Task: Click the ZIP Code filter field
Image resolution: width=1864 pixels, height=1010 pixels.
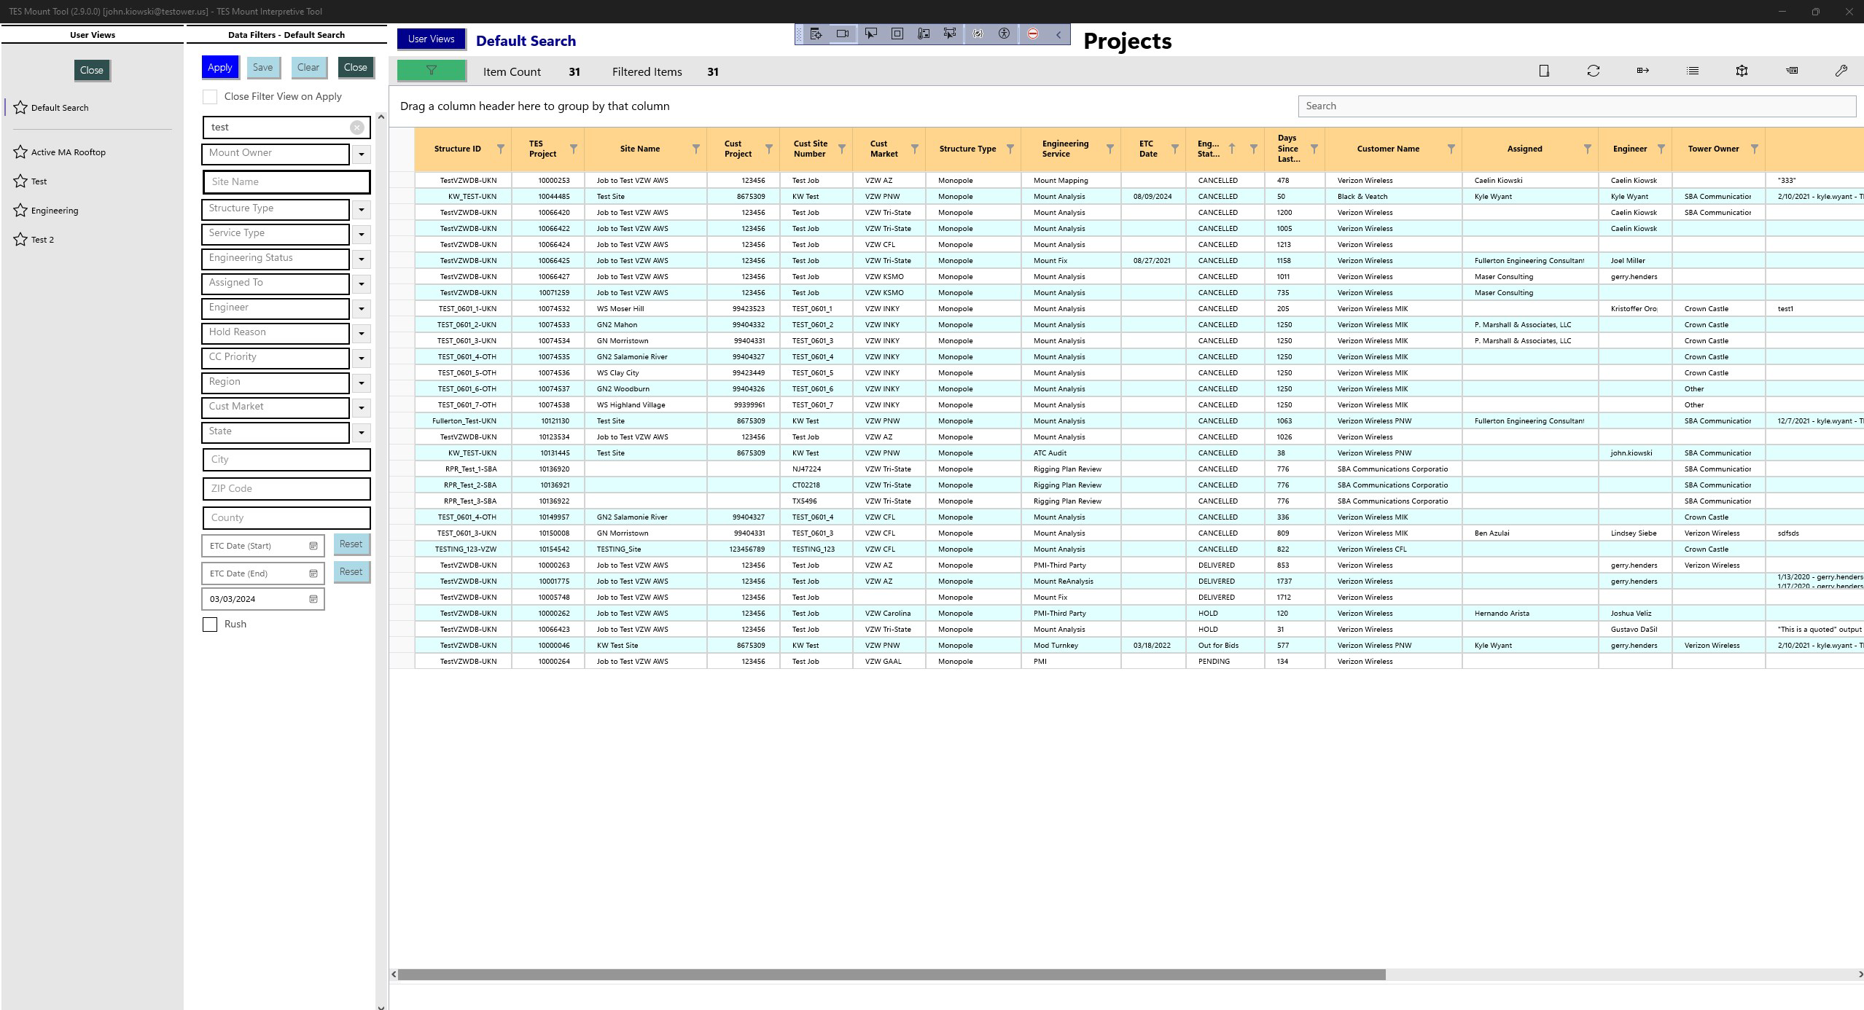Action: point(286,489)
